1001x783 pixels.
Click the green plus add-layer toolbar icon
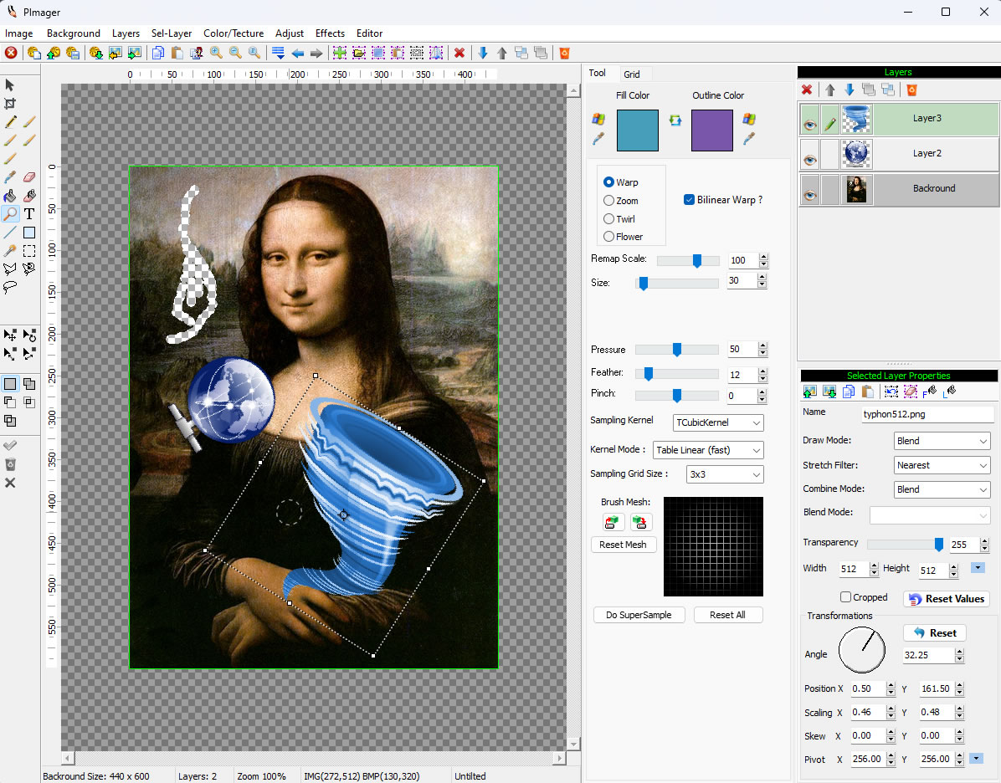(340, 53)
